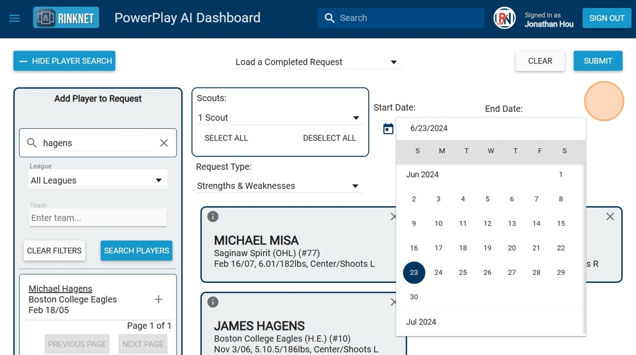The height and width of the screenshot is (355, 636).
Task: Select June 1 in the calendar
Action: click(560, 174)
